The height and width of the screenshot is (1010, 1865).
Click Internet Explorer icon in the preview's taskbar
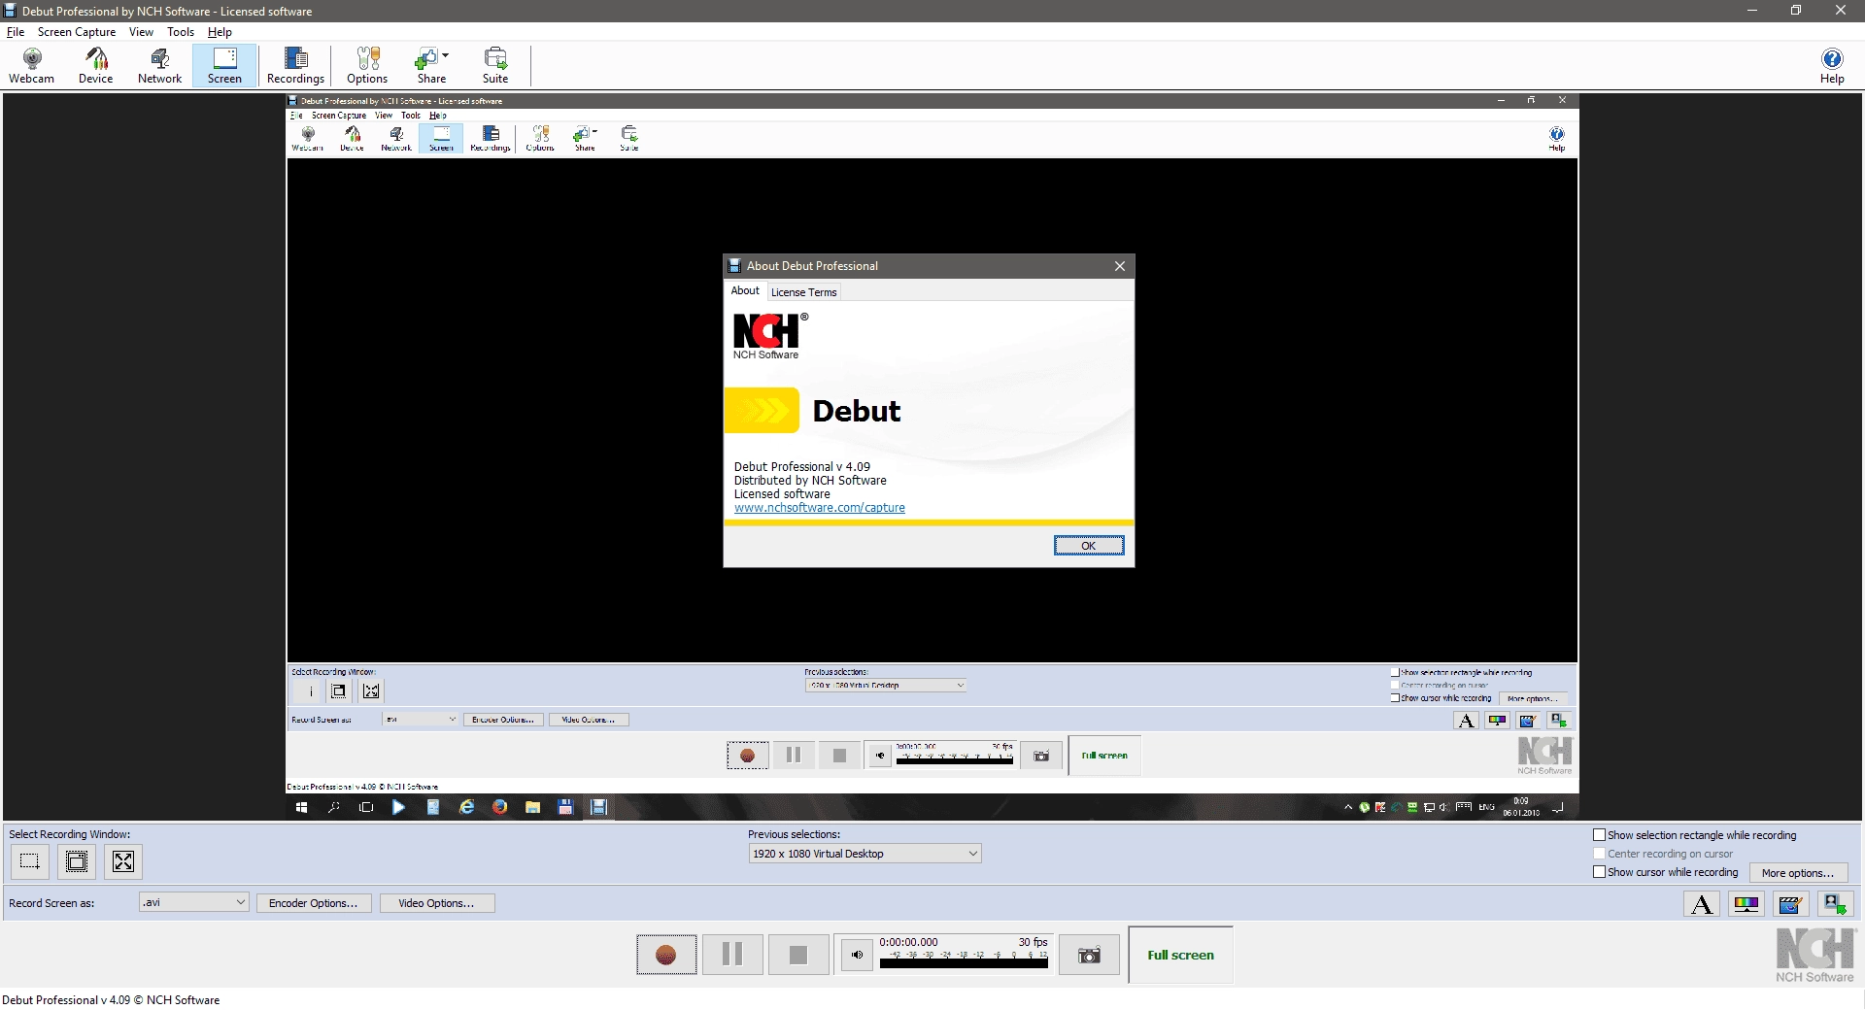coord(467,807)
